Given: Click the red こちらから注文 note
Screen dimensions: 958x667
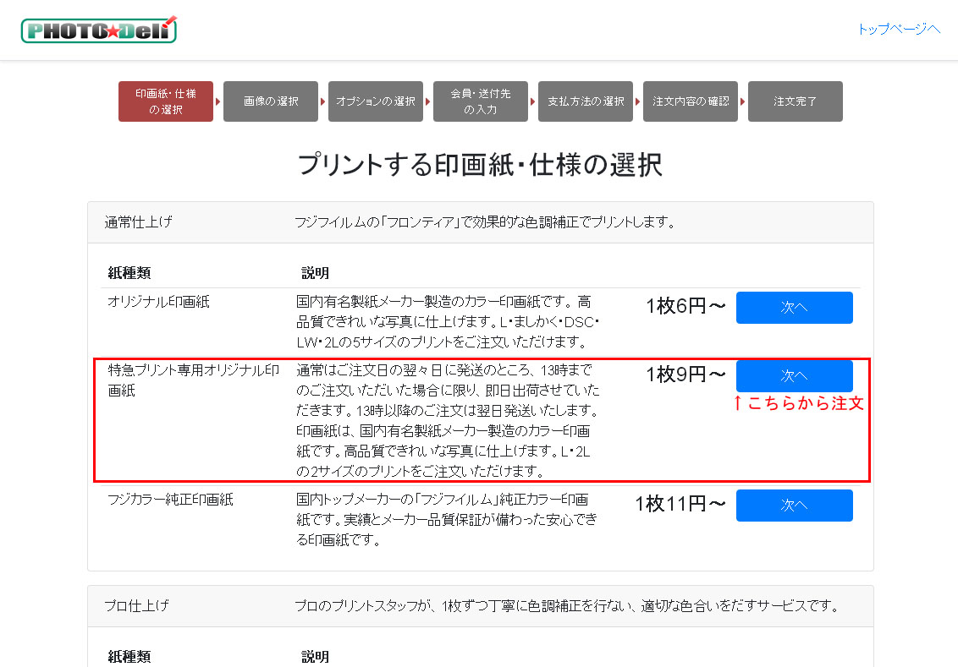Looking at the screenshot, I should tap(798, 403).
